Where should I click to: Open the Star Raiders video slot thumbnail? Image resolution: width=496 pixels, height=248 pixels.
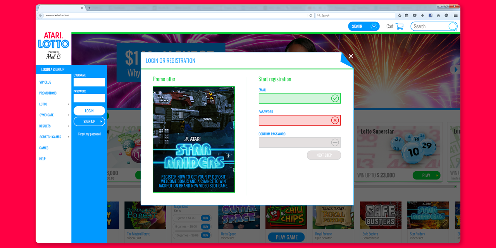pyautogui.click(x=428, y=215)
